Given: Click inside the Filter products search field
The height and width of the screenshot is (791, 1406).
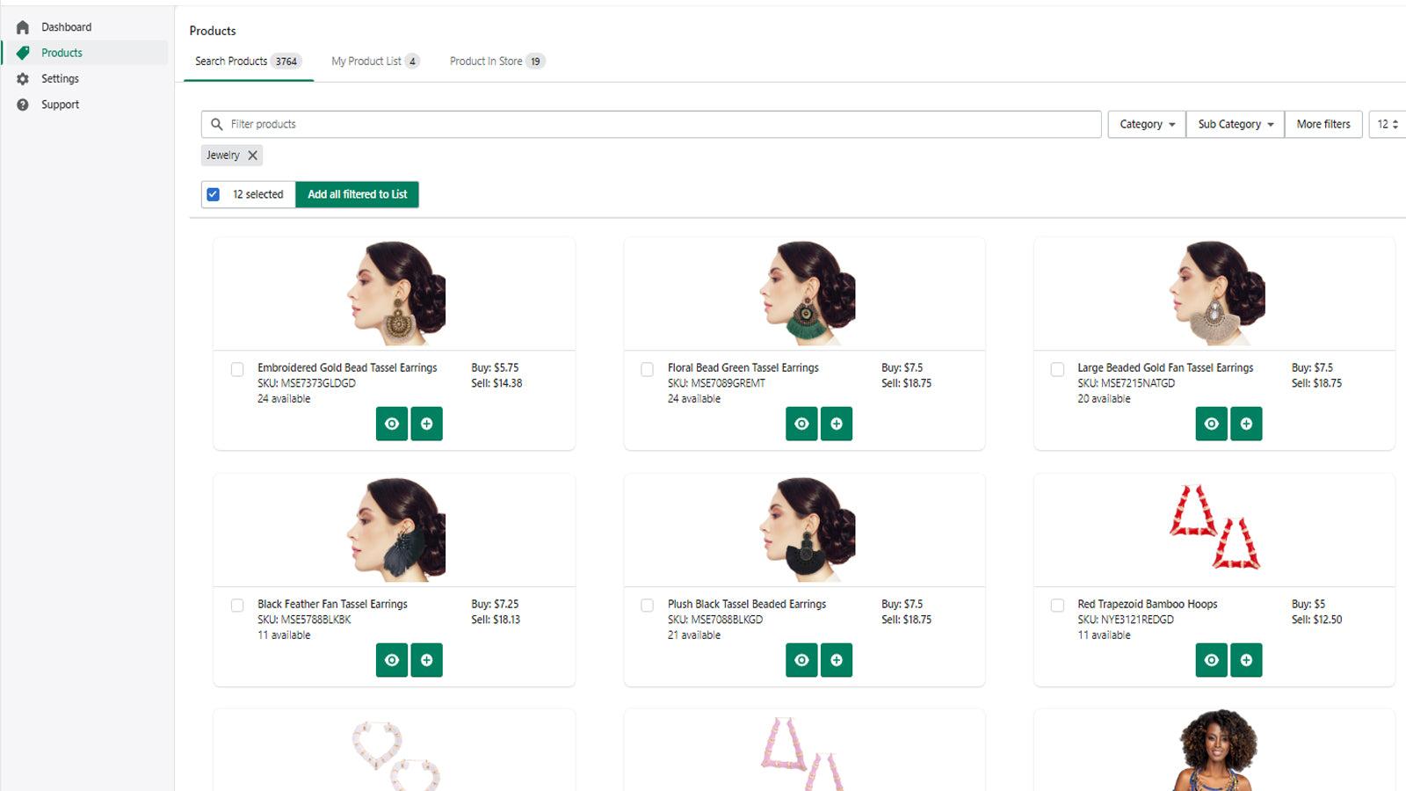Looking at the screenshot, I should (x=615, y=124).
